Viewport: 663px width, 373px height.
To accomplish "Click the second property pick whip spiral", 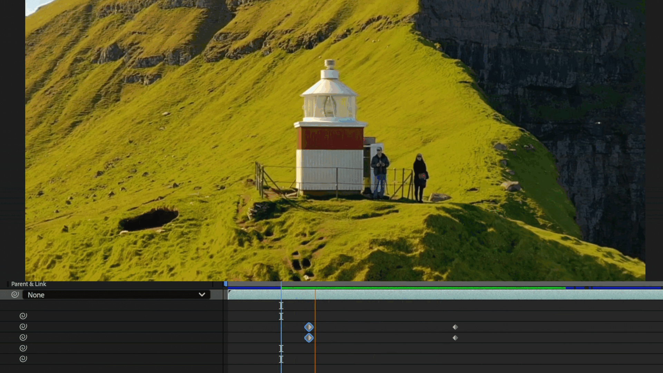I will pyautogui.click(x=23, y=327).
